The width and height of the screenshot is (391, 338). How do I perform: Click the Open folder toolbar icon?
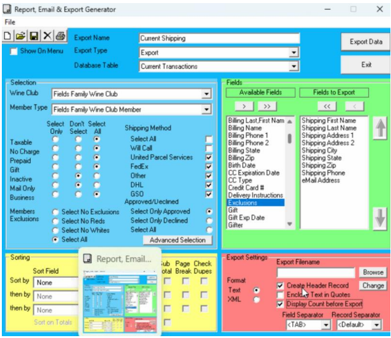(21, 36)
